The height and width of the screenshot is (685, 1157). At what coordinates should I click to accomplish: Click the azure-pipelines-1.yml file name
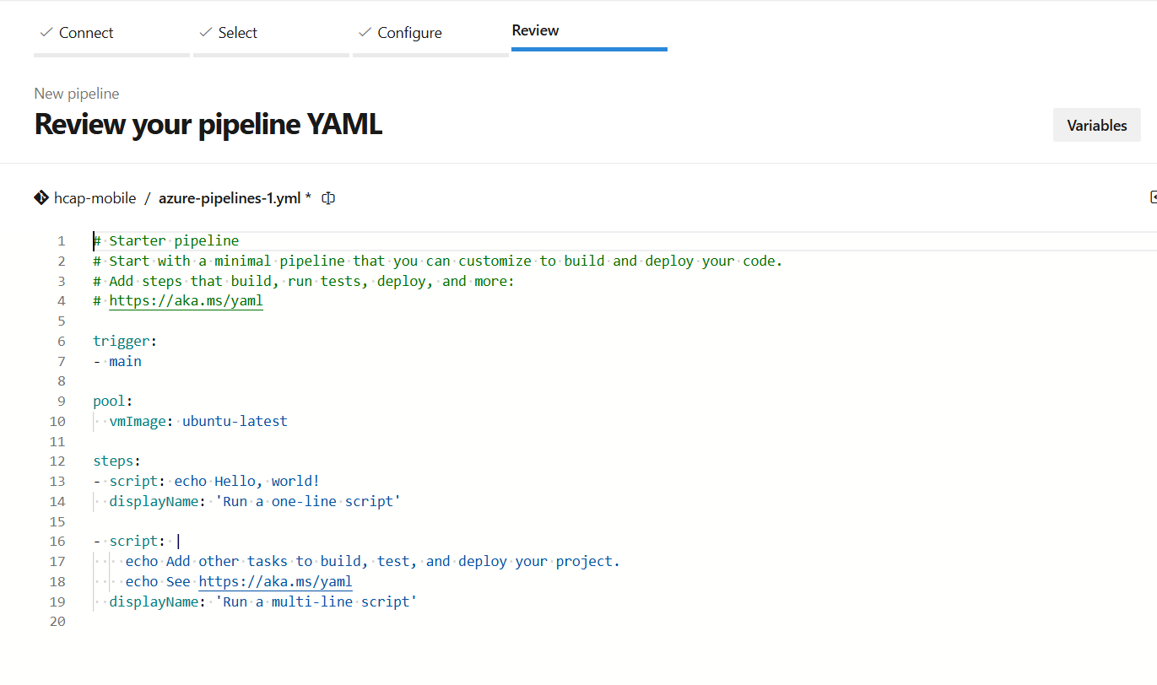pyautogui.click(x=230, y=198)
